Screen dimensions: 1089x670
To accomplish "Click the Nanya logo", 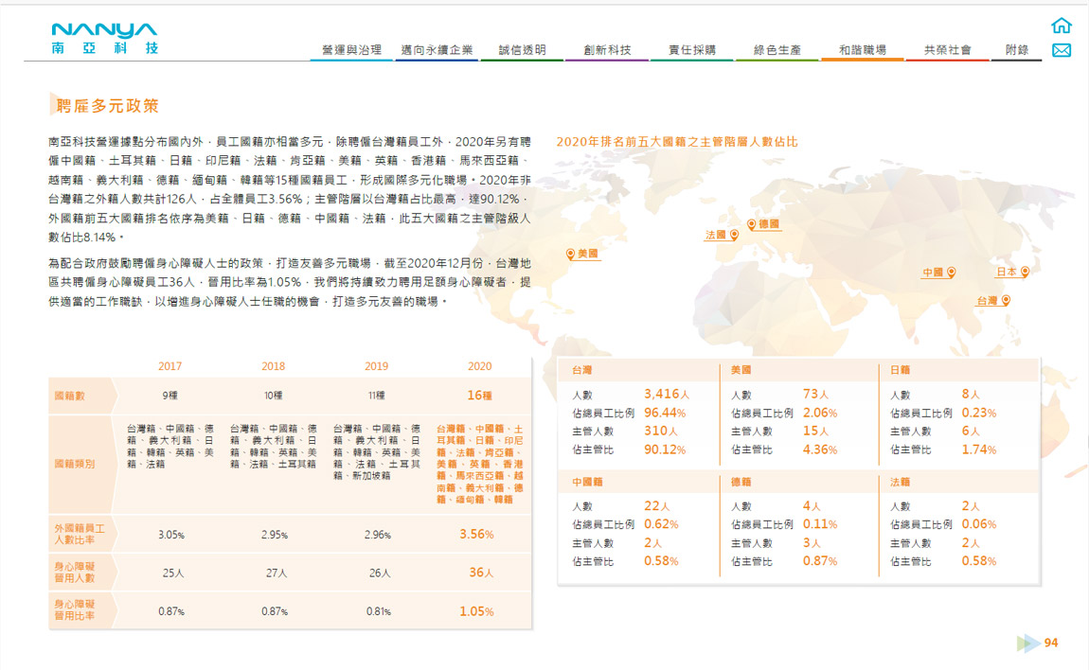I will (105, 38).
